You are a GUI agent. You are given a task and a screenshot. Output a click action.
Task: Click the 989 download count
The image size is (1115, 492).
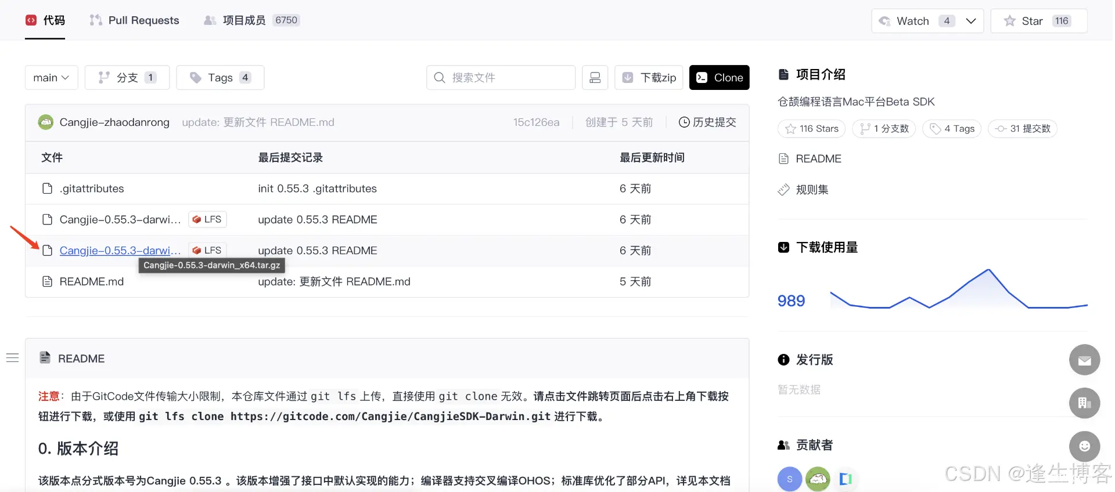791,301
